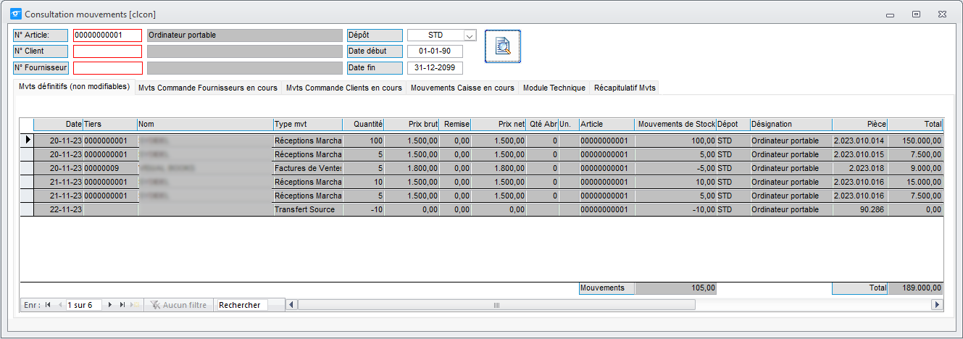The height and width of the screenshot is (339, 963).
Task: Click new blank record navigation icon
Action: (x=135, y=305)
